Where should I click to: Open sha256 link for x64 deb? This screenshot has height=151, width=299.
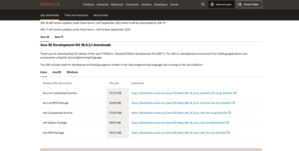click(220, 123)
